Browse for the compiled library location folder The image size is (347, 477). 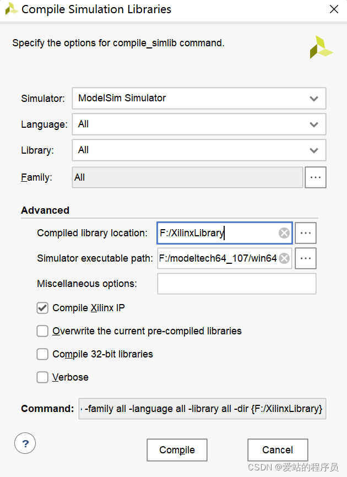click(306, 233)
